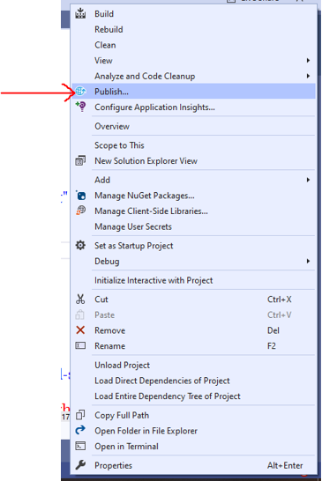This screenshot has width=322, height=481.
Task: Open Manage User Secrets
Action: pos(193,226)
